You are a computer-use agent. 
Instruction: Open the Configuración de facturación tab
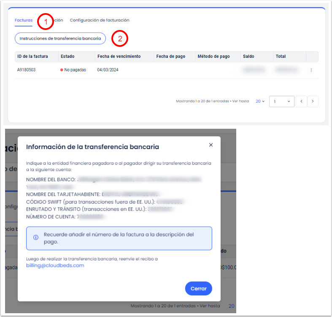point(100,20)
